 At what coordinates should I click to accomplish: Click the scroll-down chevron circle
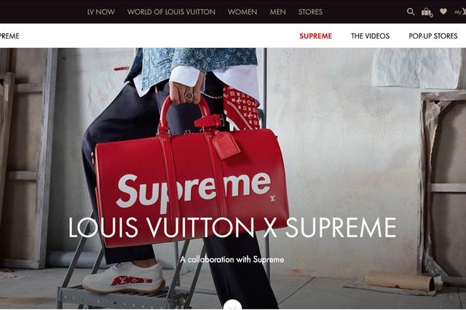click(233, 305)
